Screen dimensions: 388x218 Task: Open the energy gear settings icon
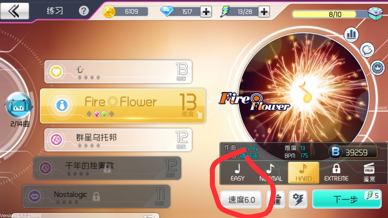pos(298,199)
